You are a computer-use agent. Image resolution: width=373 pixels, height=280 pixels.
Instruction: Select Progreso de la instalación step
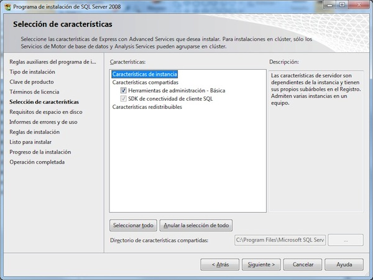(x=40, y=152)
